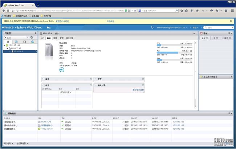This screenshot has width=236, height=149.
Task: Select Storage navigator tab icon
Action: coord(25,42)
